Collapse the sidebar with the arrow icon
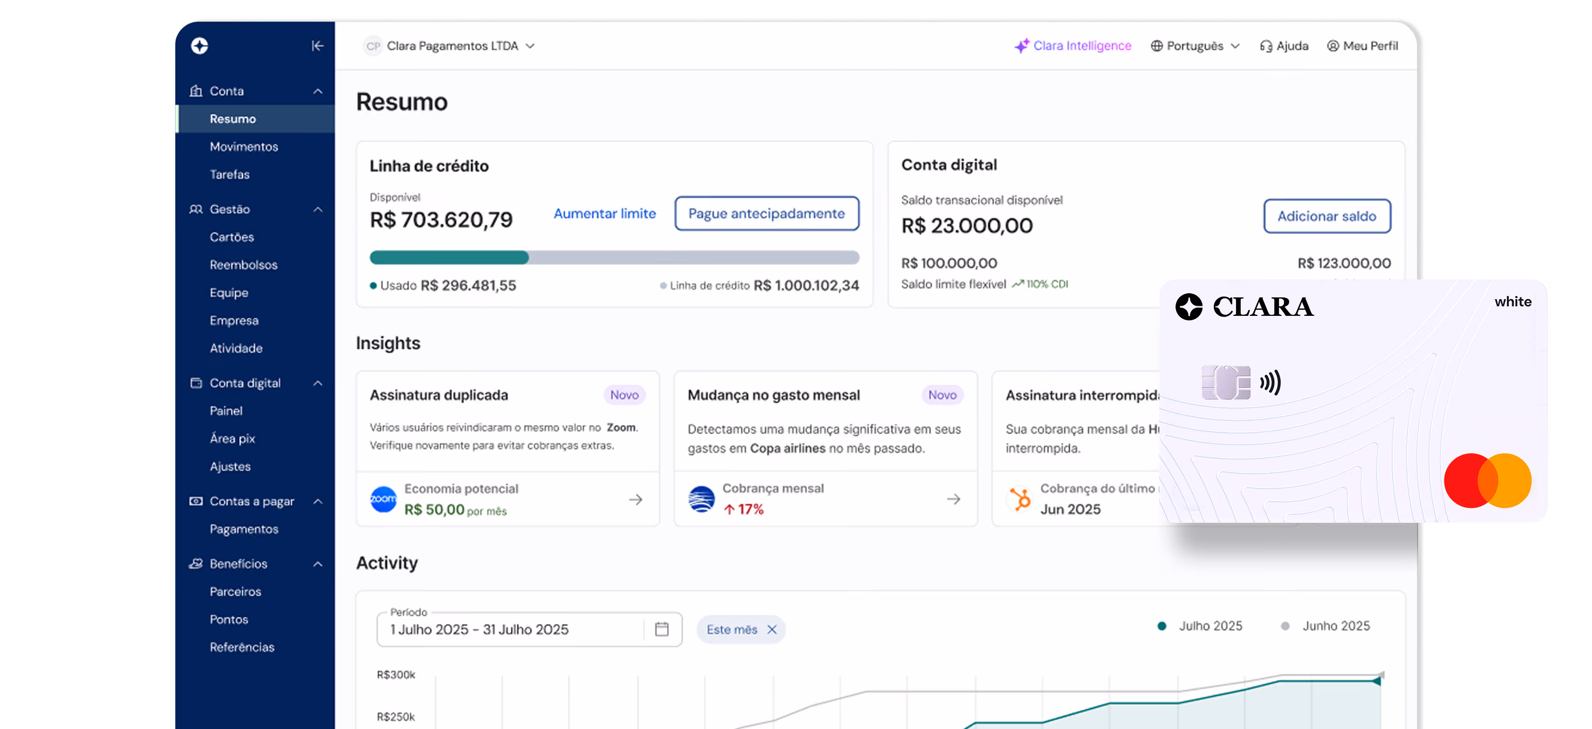Image resolution: width=1592 pixels, height=729 pixels. coord(318,46)
